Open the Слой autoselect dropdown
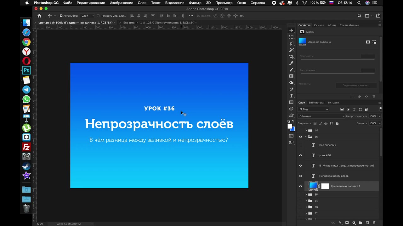Viewport: 403px width, 226px height. pos(88,16)
